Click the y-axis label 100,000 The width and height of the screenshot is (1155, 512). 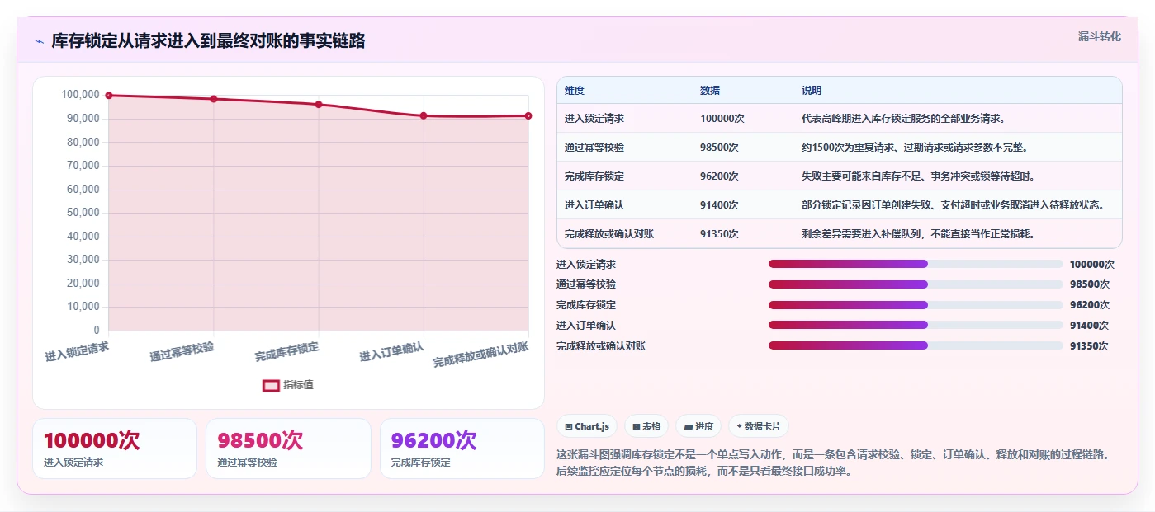[80, 95]
